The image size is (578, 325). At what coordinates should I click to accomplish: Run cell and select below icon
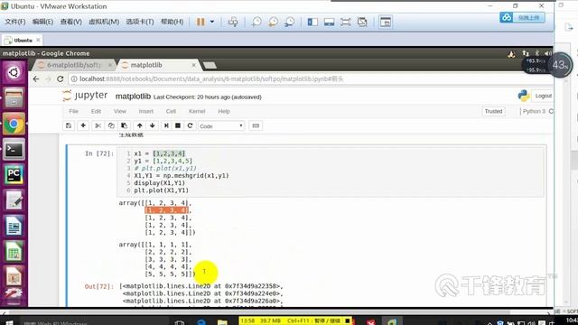pyautogui.click(x=166, y=125)
